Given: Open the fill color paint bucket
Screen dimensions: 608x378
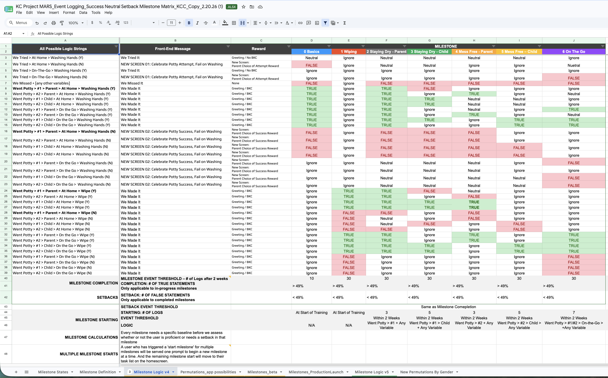Looking at the screenshot, I should tap(225, 23).
